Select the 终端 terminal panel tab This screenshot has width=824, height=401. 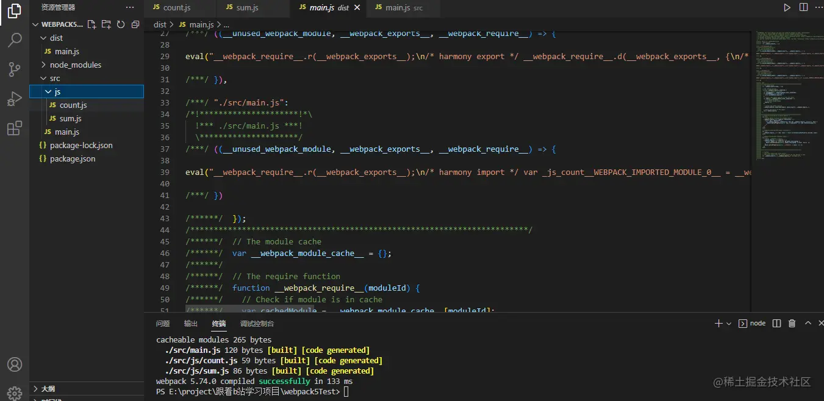tap(219, 324)
